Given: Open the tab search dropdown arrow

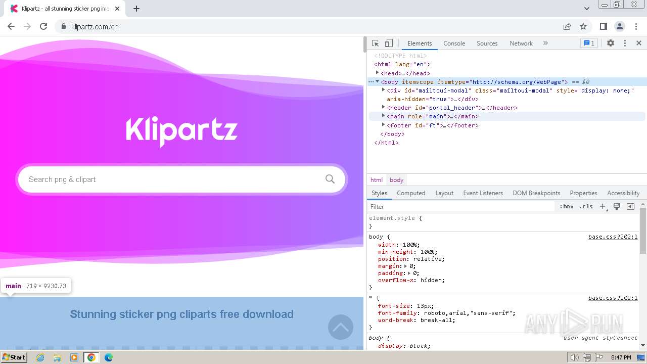Looking at the screenshot, I should coord(587,9).
